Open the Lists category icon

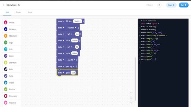click(x=6, y=49)
